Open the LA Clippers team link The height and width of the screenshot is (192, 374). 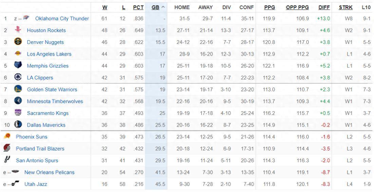[x=40, y=77]
